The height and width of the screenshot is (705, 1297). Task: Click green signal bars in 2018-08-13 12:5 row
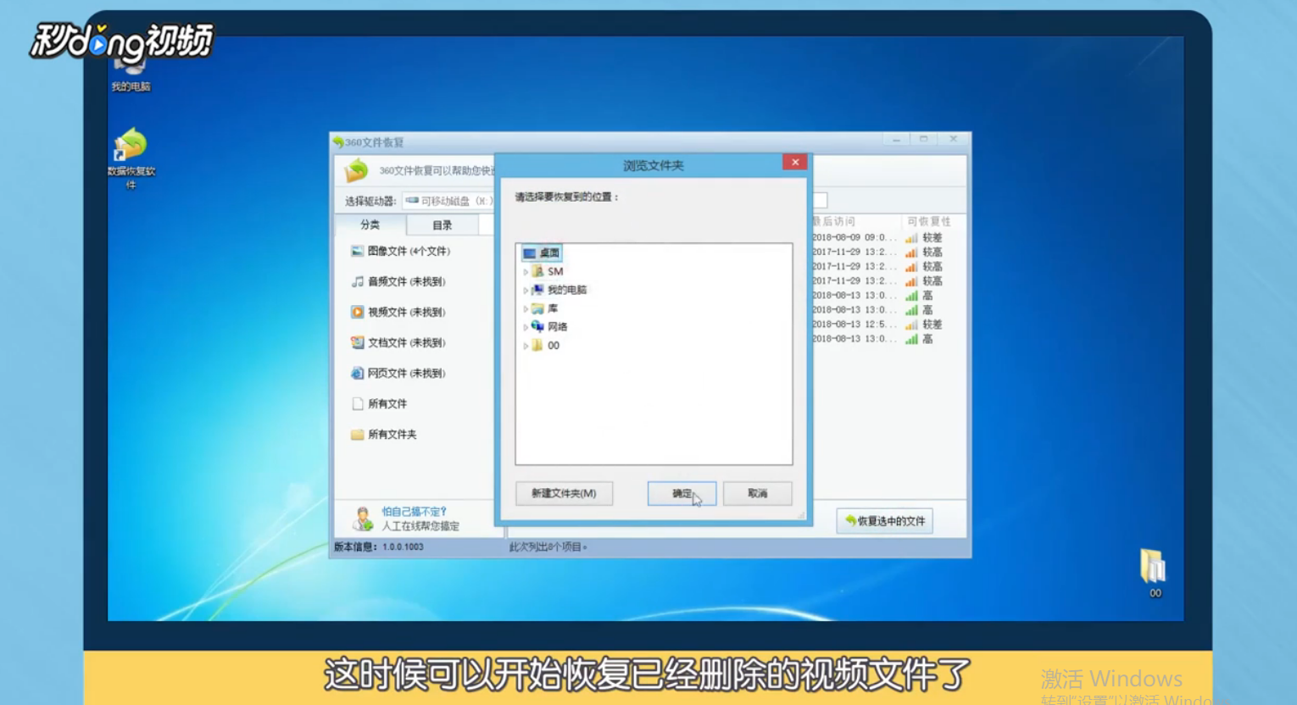click(911, 325)
